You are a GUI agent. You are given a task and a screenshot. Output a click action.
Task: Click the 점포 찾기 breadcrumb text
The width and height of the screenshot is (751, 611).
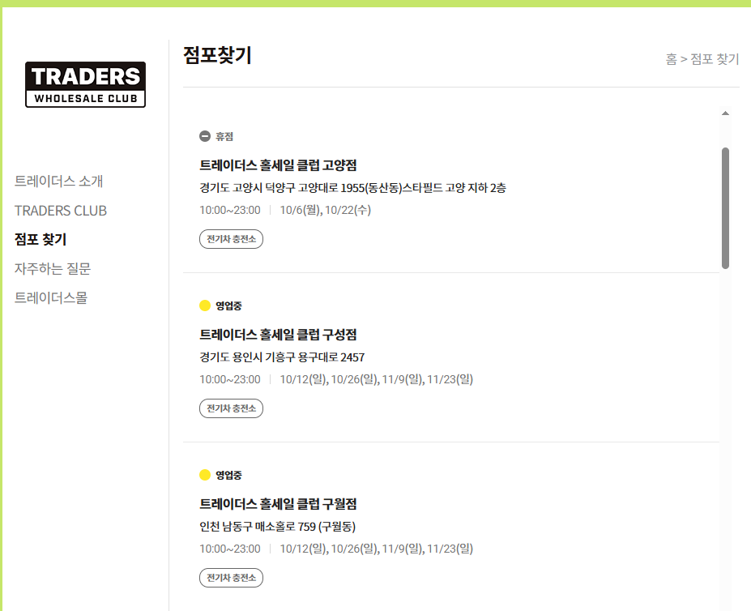[x=715, y=59]
